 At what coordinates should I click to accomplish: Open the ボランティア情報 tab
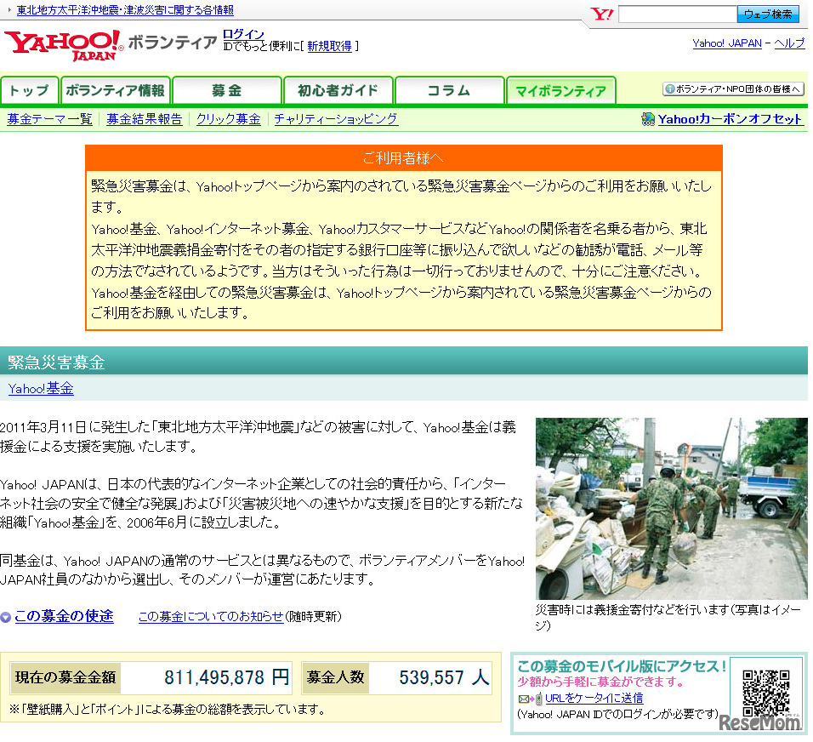tap(115, 91)
